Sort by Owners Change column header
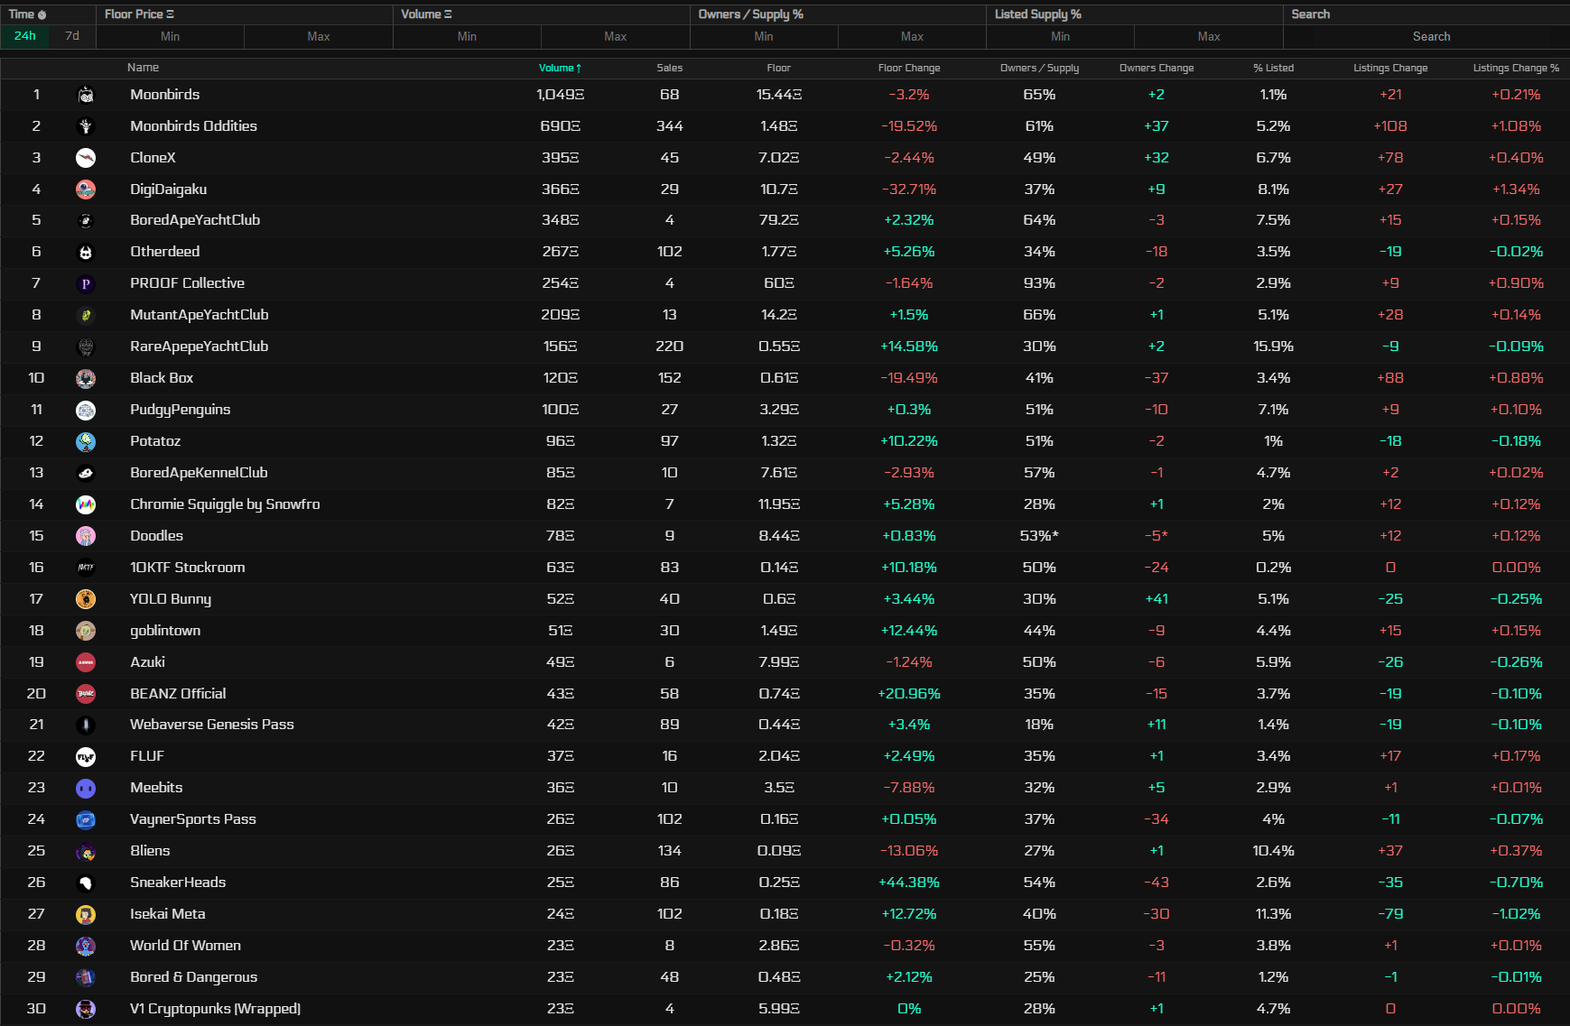This screenshot has width=1570, height=1026. (1157, 68)
